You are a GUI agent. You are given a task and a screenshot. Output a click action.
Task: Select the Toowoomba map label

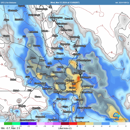click(x=58, y=72)
